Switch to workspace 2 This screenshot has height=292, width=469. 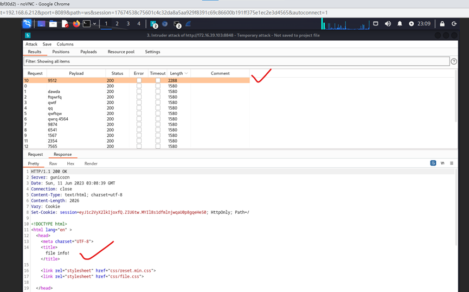point(117,24)
